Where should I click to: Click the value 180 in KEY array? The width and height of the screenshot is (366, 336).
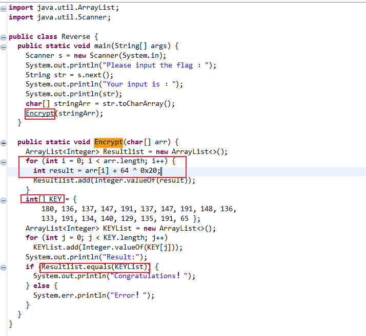tap(48, 209)
